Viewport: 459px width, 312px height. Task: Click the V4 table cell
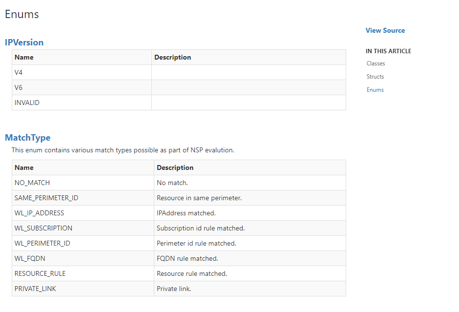(82, 72)
